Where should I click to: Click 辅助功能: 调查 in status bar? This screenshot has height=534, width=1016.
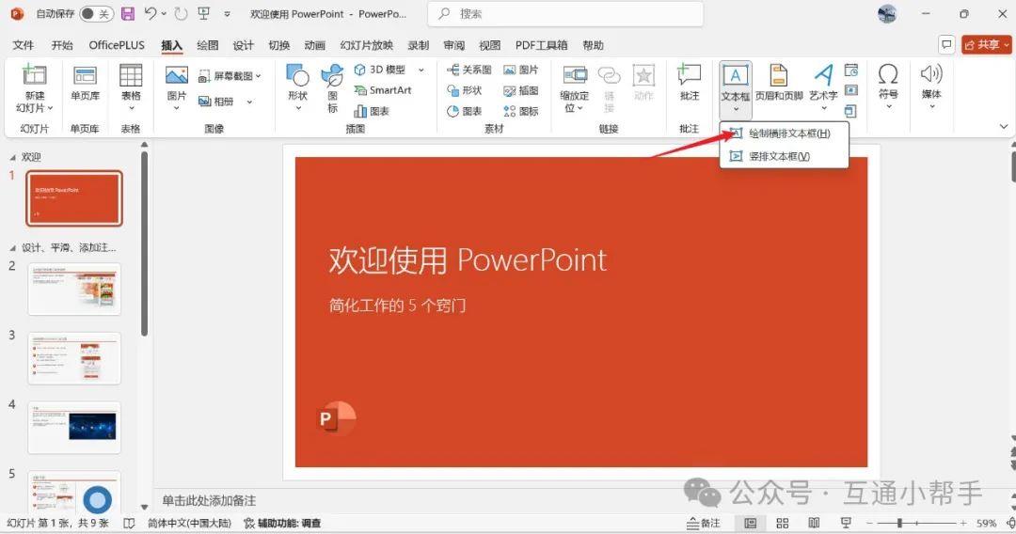(282, 523)
